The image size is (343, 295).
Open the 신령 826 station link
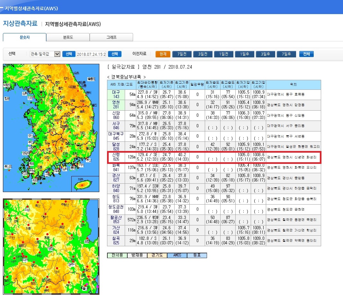116,157
